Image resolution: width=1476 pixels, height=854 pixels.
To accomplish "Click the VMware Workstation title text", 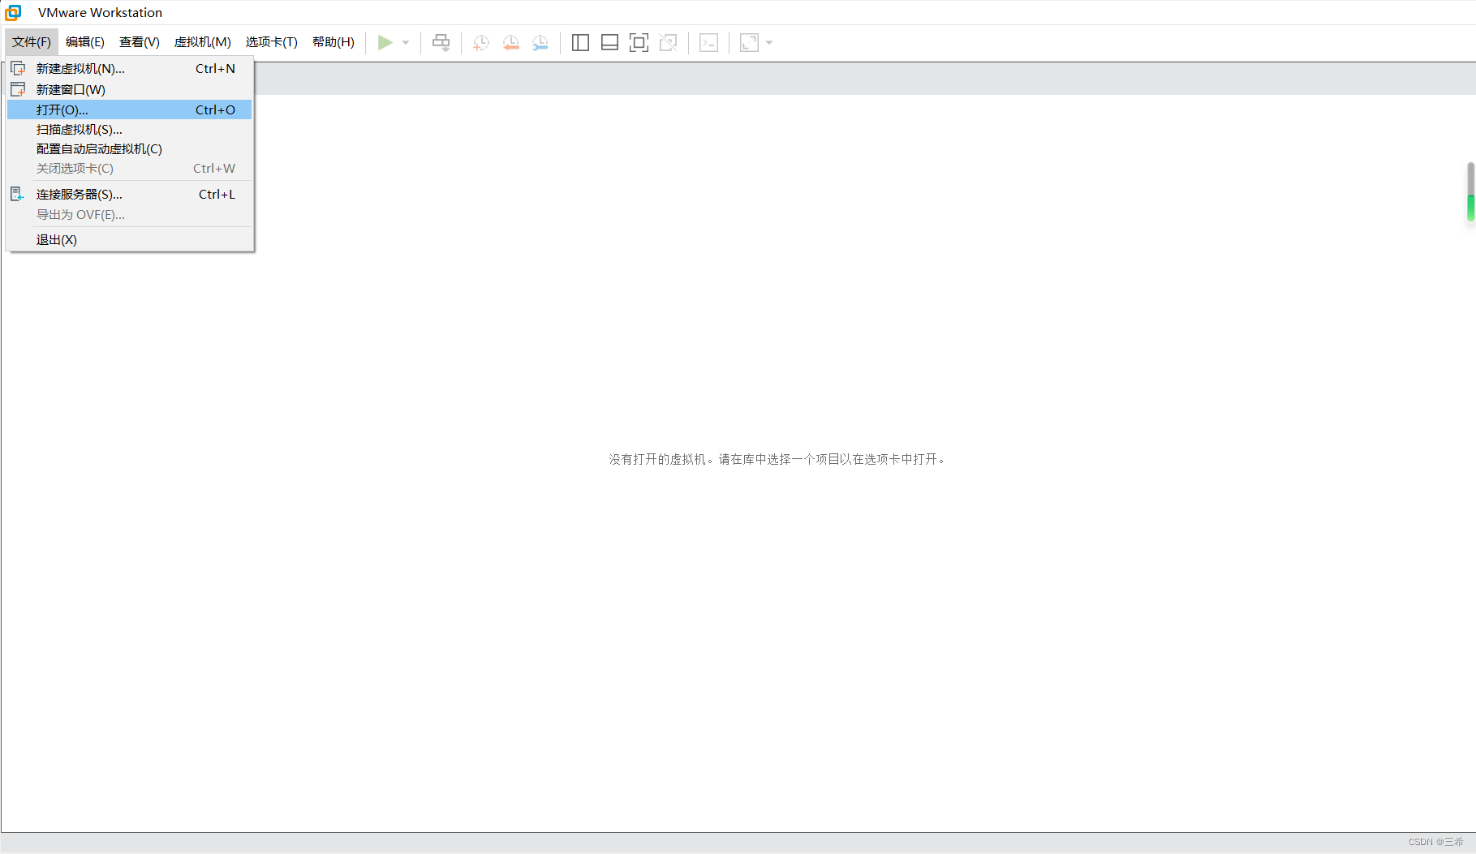I will pyautogui.click(x=100, y=12).
